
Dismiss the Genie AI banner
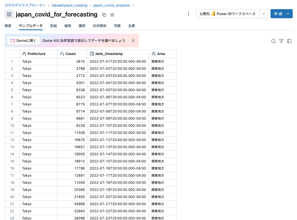[x=133, y=40]
